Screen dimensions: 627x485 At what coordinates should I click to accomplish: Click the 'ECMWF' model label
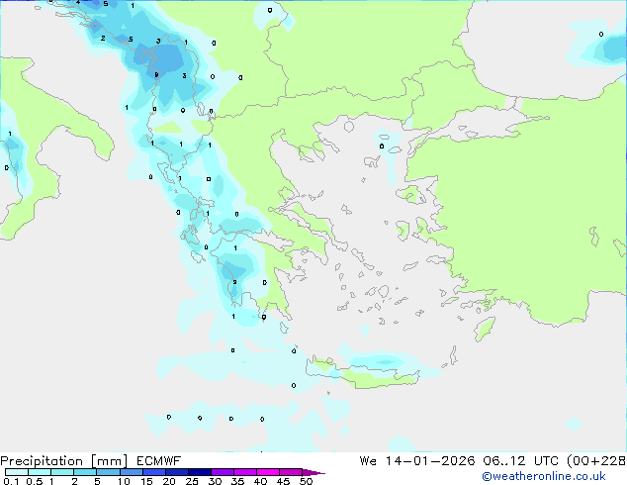[159, 461]
